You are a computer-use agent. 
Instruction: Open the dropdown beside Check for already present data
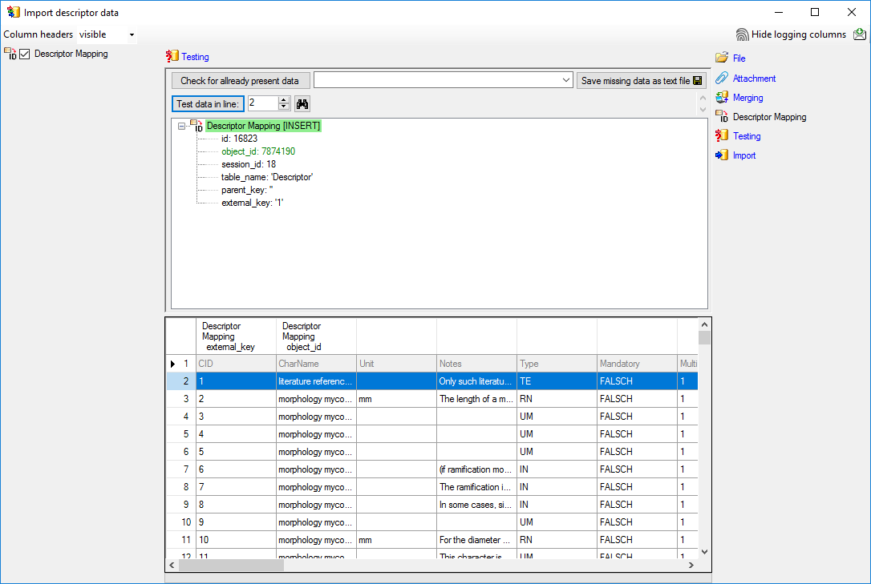click(x=565, y=81)
